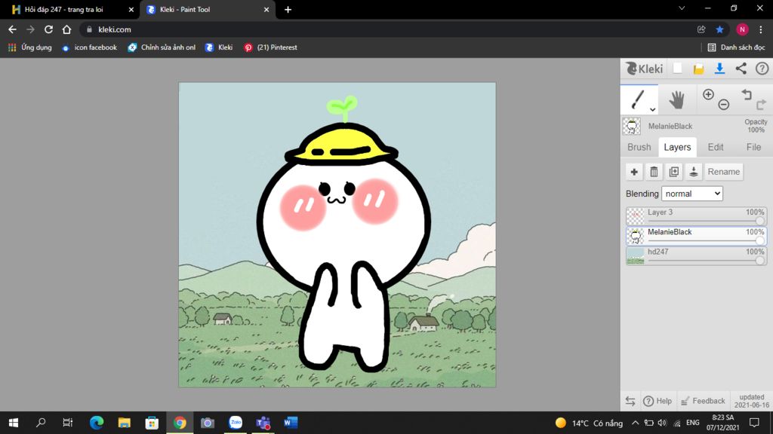Delete the selected layer
773x434 pixels.
654,172
